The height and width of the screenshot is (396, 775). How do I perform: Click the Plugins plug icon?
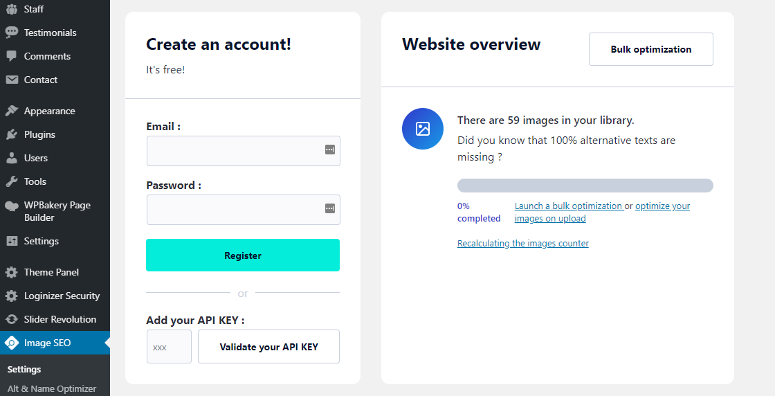point(12,134)
